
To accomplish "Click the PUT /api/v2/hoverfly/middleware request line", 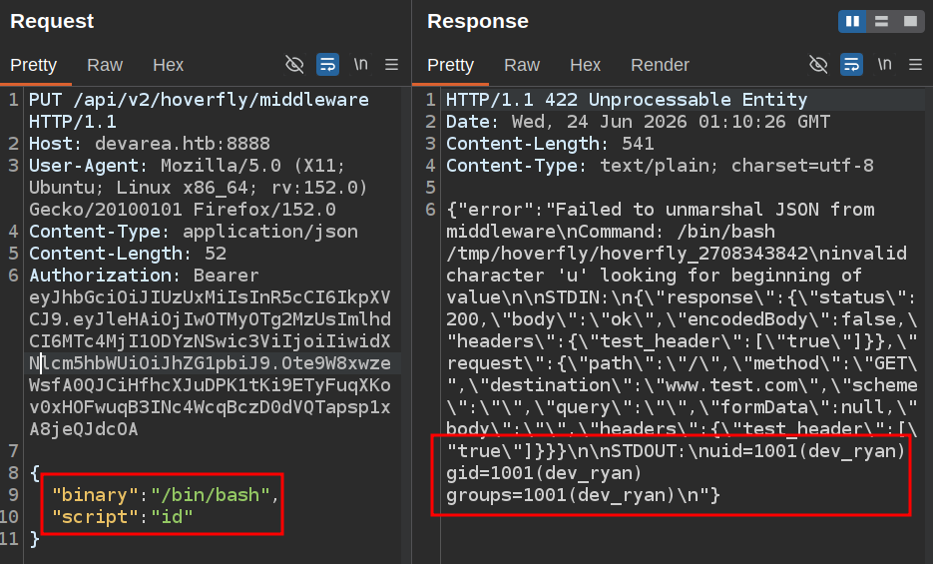I will coord(199,111).
